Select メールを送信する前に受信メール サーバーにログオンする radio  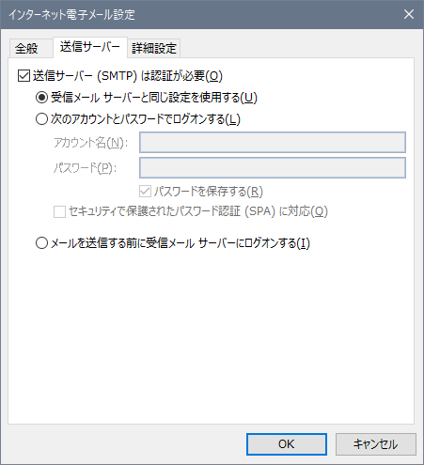click(41, 243)
